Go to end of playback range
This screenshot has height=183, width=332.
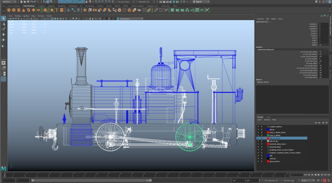click(x=329, y=175)
